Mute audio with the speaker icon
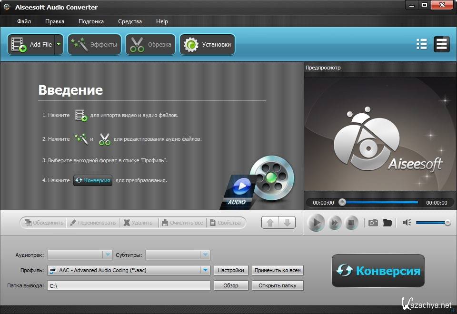 click(407, 223)
